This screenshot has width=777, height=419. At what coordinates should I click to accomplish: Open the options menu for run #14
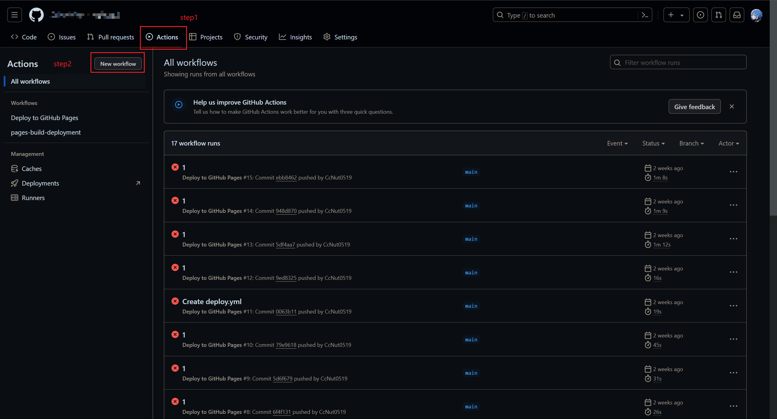[733, 205]
